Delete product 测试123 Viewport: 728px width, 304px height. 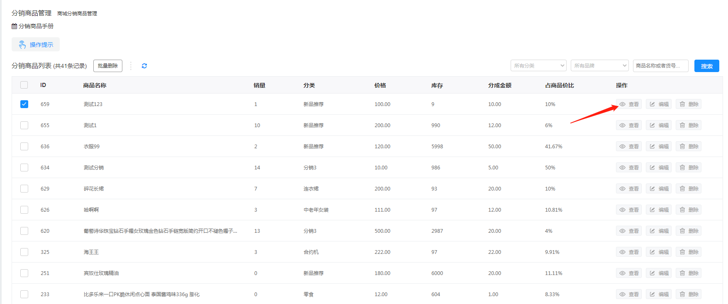[x=689, y=104]
